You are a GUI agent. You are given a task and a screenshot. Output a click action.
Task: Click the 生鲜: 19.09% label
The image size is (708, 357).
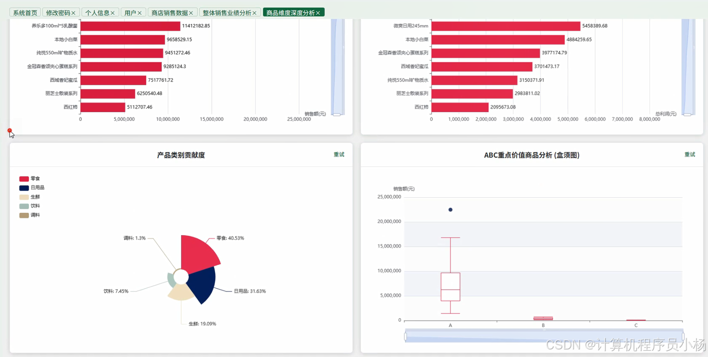coord(202,324)
